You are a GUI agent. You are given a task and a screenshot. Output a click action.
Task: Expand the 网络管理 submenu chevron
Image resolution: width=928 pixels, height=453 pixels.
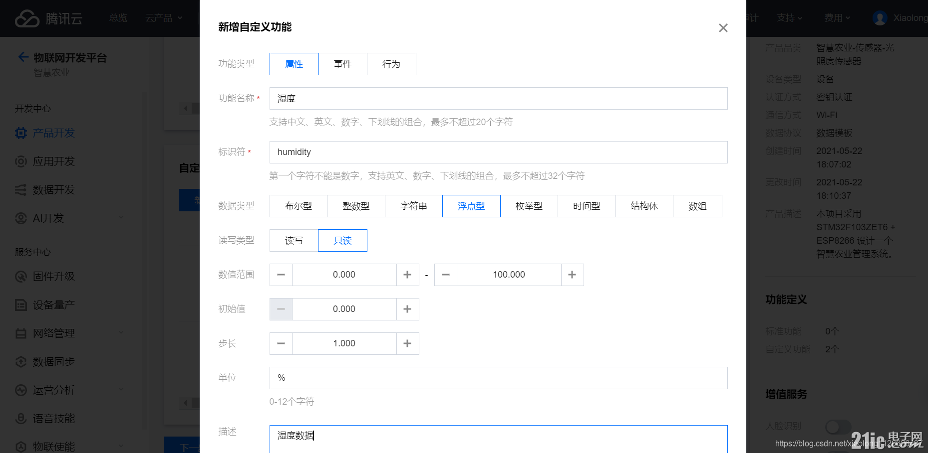tap(121, 333)
